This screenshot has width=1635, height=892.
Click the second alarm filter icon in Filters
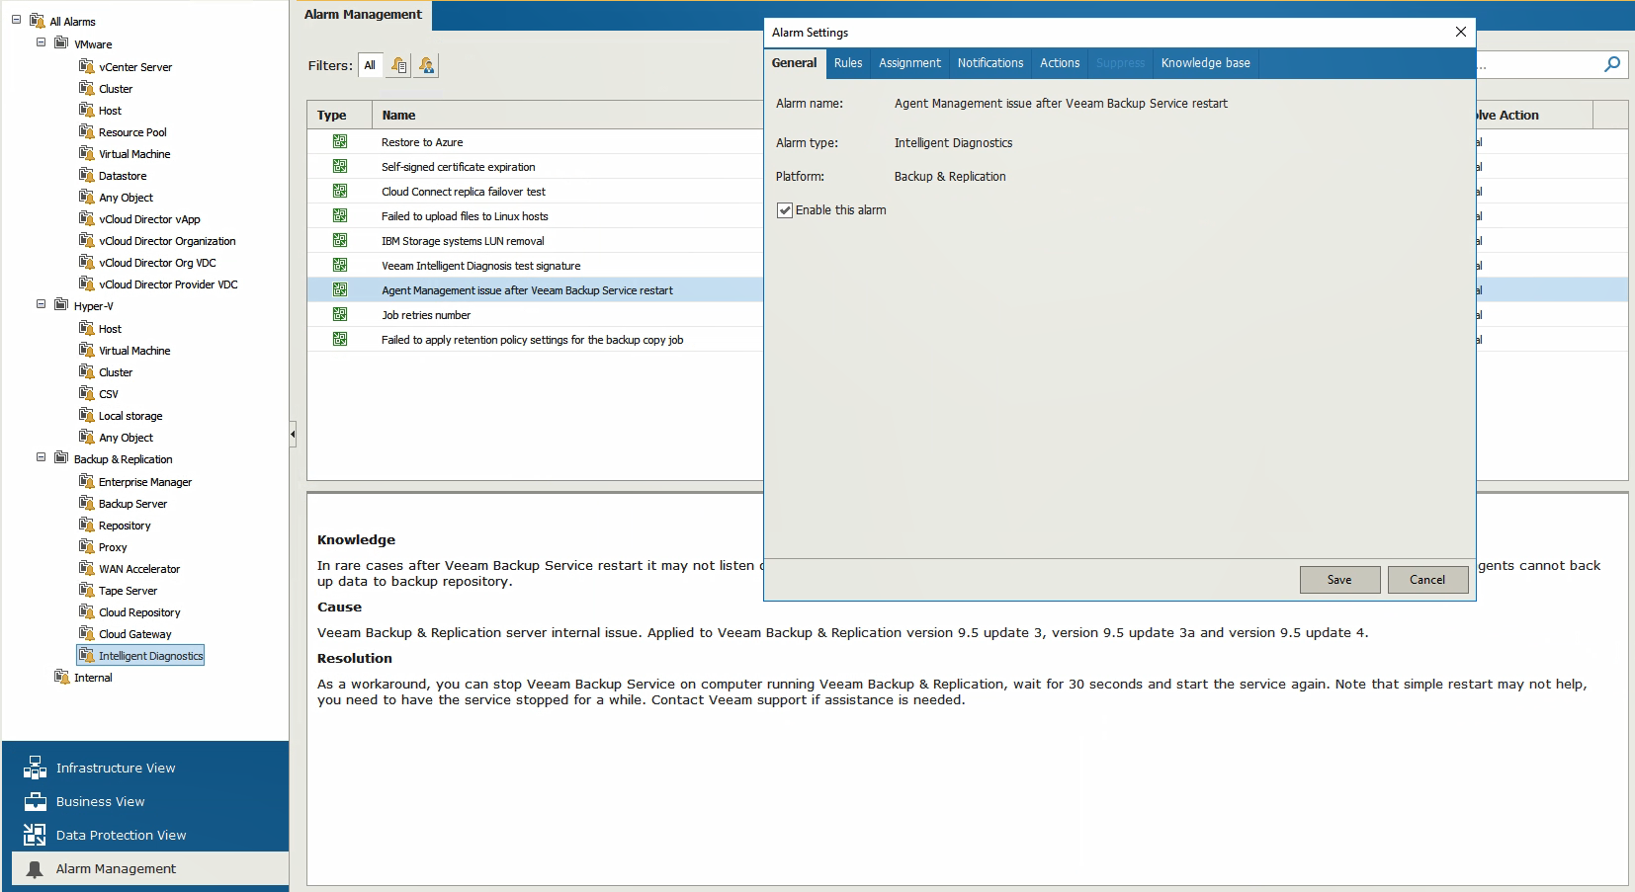tap(426, 65)
